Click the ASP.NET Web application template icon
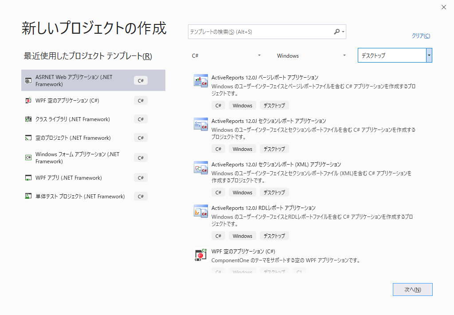This screenshot has width=454, height=315. click(x=28, y=81)
